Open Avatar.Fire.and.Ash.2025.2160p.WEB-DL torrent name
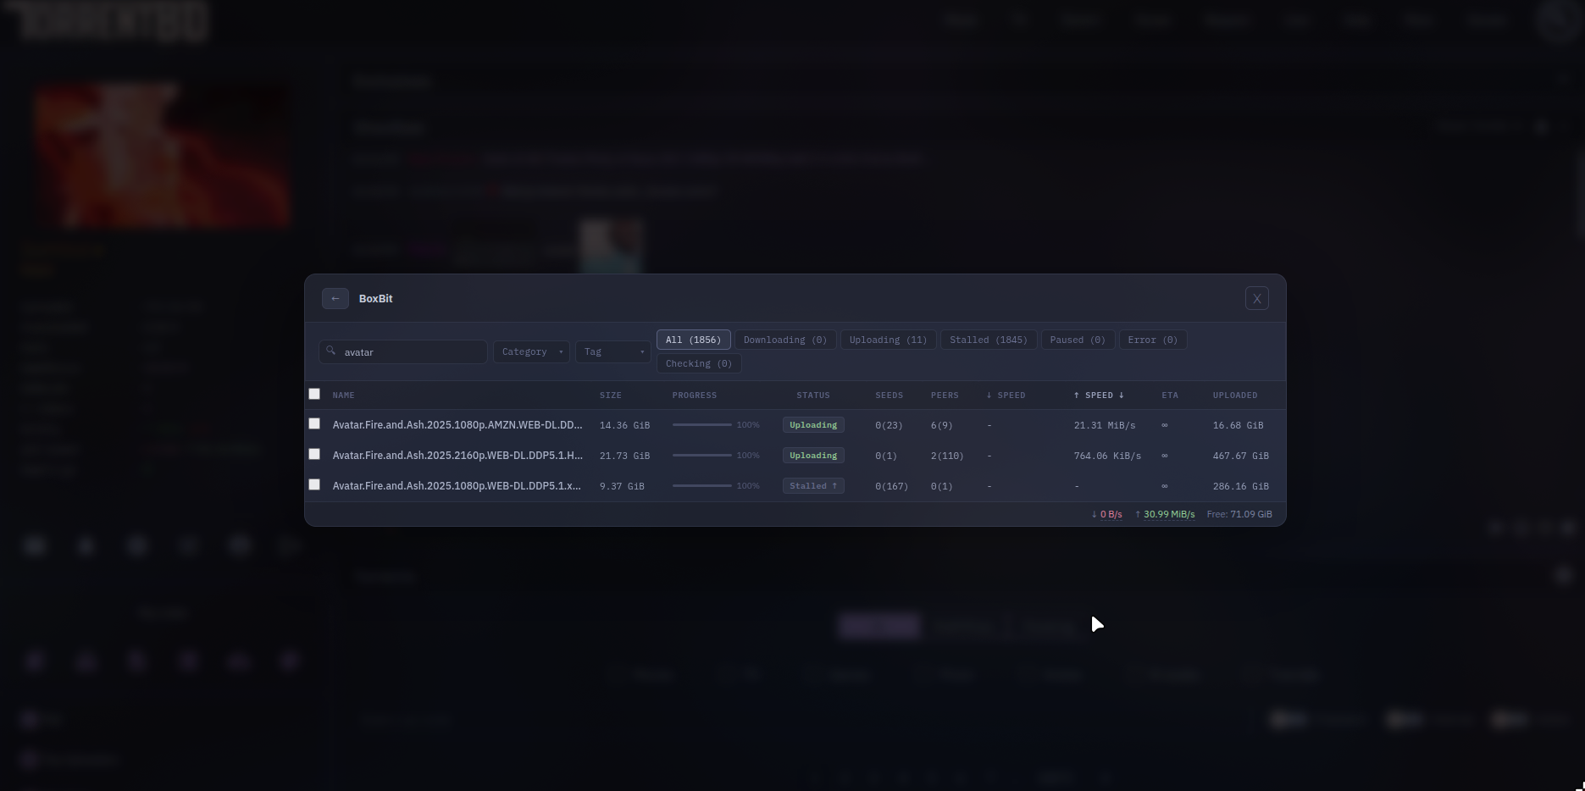Viewport: 1585px width, 791px height. [457, 456]
